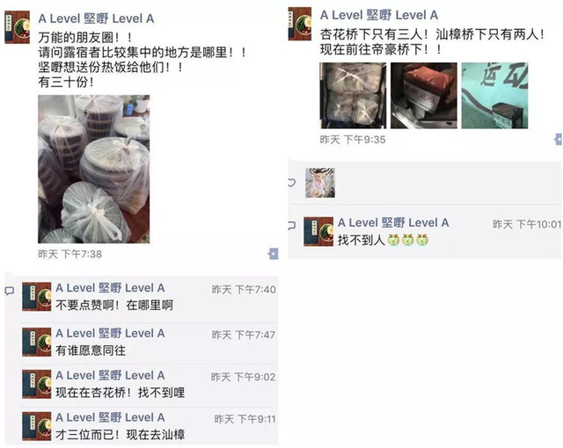Image resolution: width=563 pixels, height=448 pixels.
Task: Open avatar next to 才三位而已 comment
Action: [x=37, y=426]
